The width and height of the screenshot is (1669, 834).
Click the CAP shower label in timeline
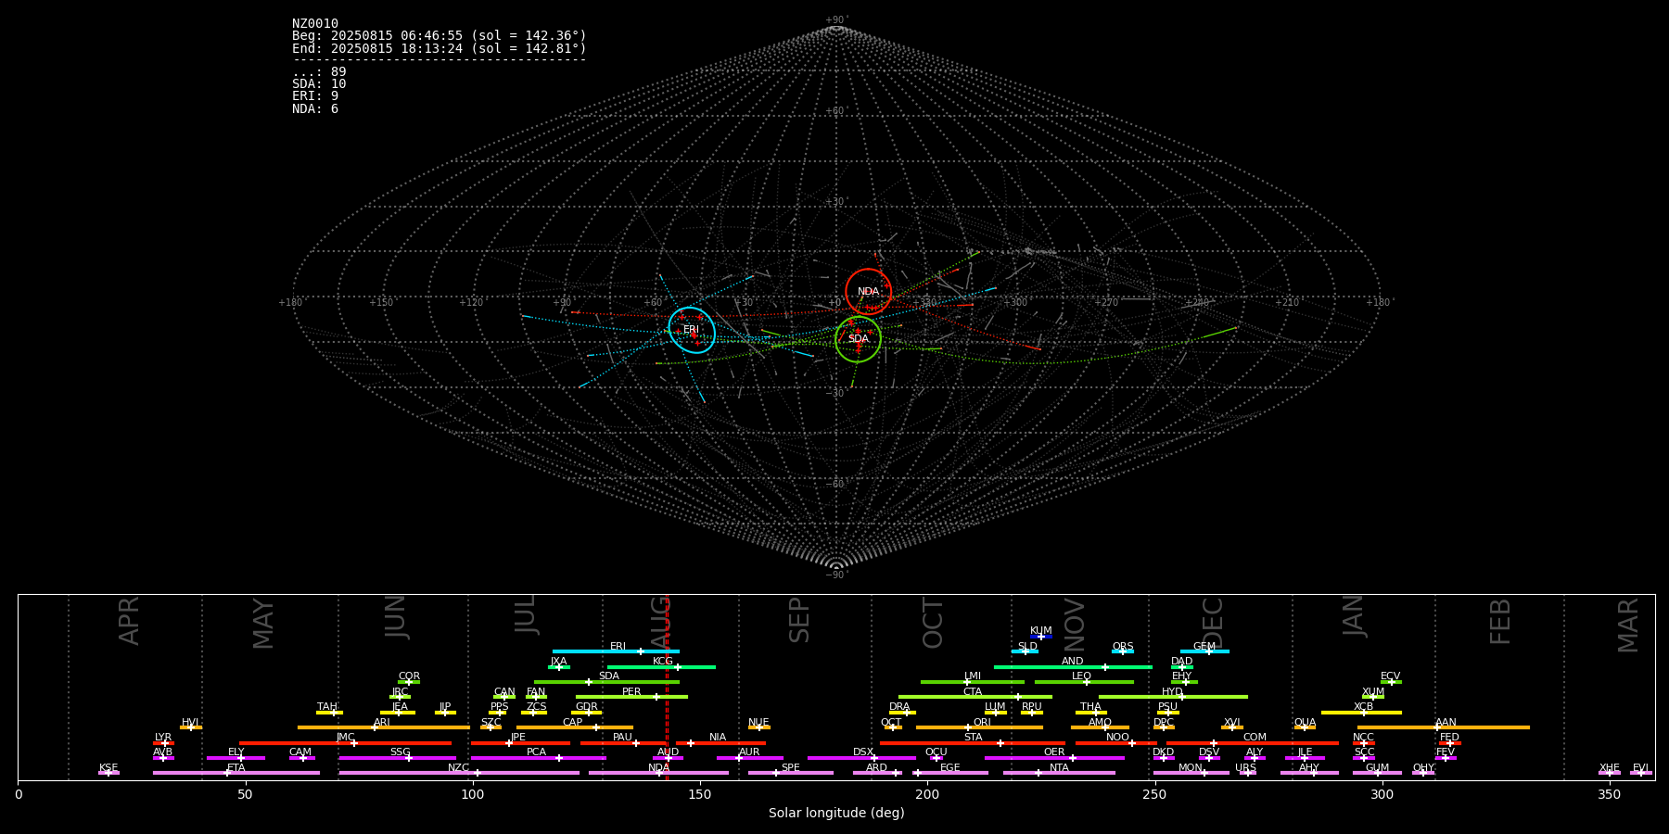572,722
